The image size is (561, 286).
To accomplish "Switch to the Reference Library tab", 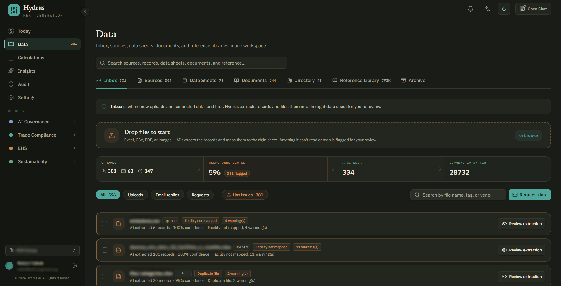I will click(x=361, y=81).
